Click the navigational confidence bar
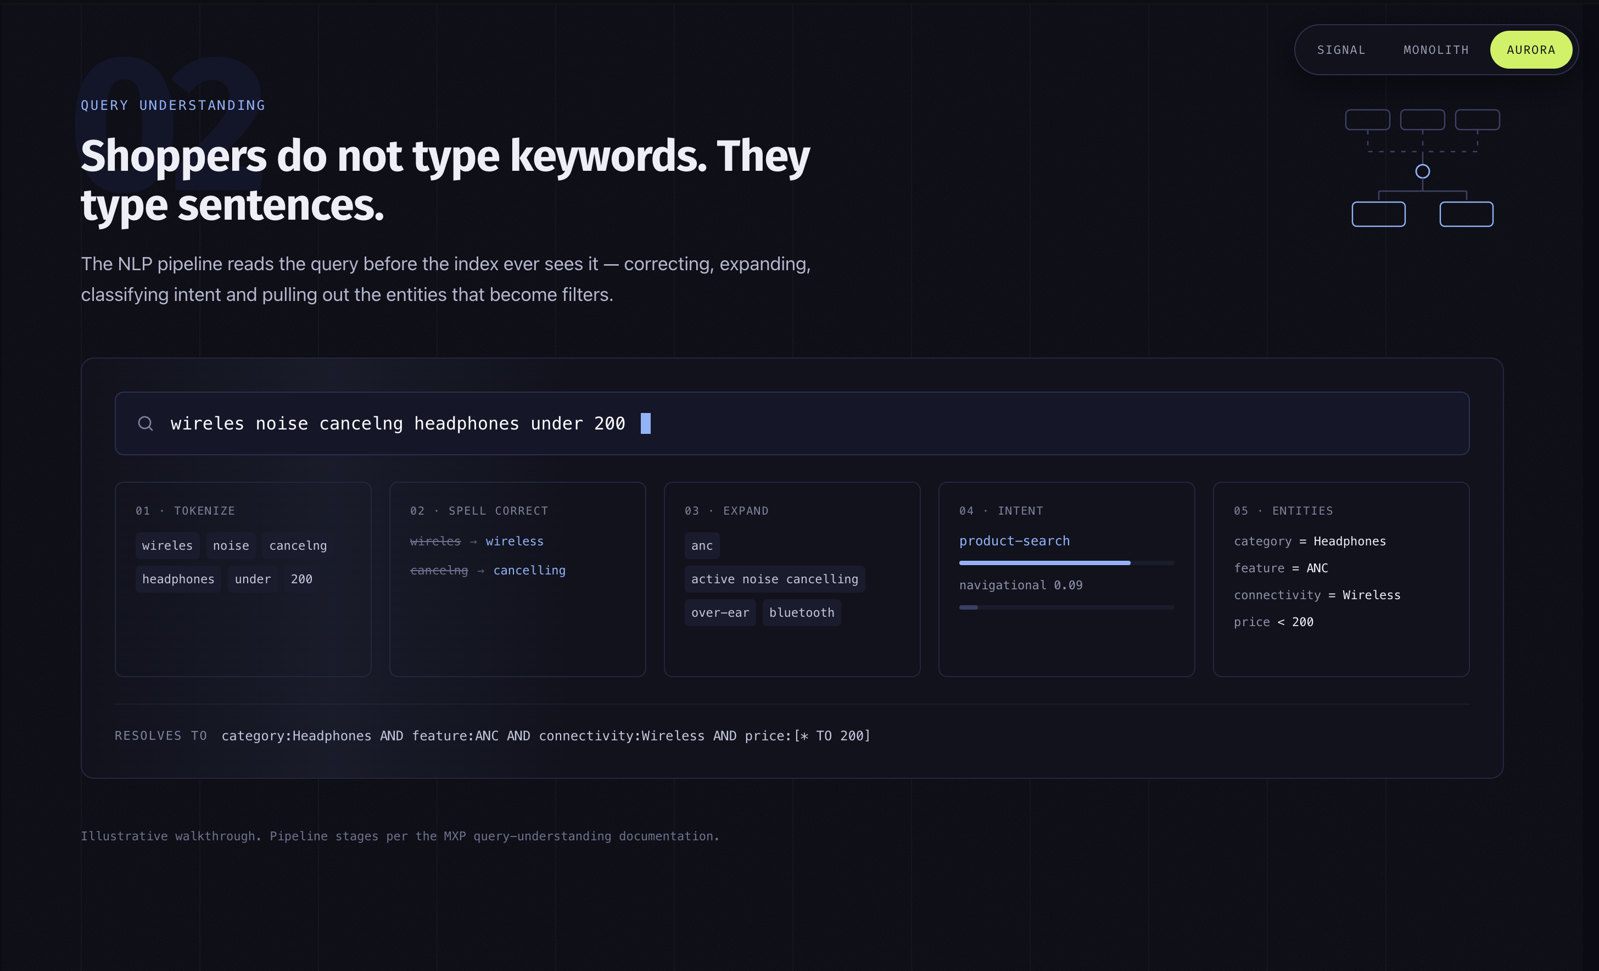Screen dimensions: 1599x971 click(x=1066, y=607)
